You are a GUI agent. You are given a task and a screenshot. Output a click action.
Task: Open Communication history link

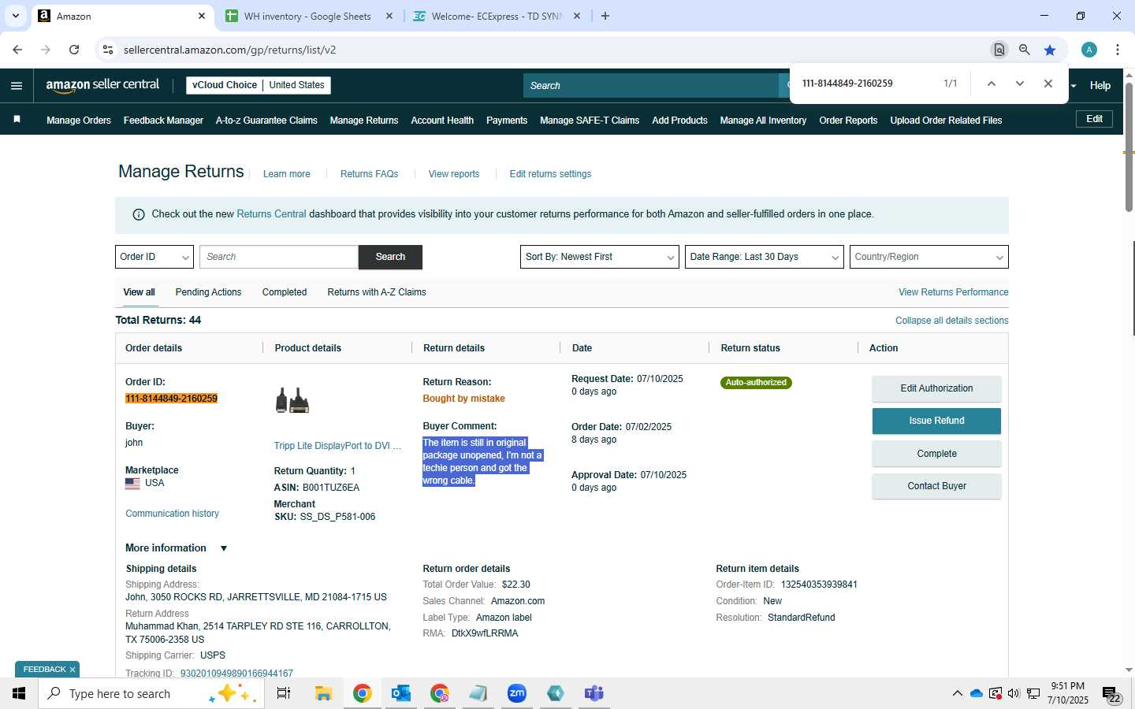pos(172,514)
